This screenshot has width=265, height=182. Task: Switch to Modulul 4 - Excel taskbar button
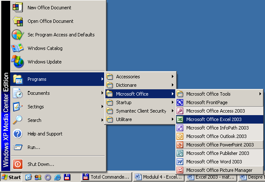pos(158,177)
